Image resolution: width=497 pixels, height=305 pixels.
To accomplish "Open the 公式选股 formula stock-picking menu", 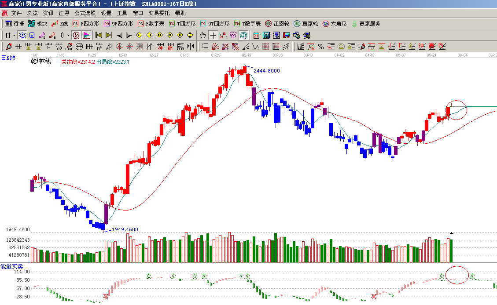I will (x=85, y=13).
